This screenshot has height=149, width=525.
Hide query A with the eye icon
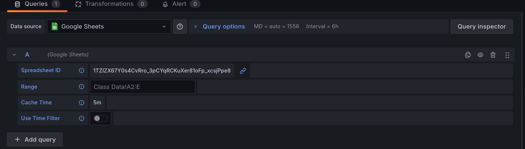[480, 55]
